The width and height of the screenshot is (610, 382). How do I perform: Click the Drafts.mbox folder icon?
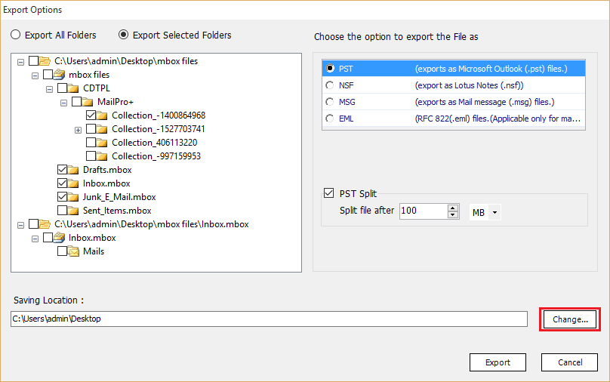[73, 170]
